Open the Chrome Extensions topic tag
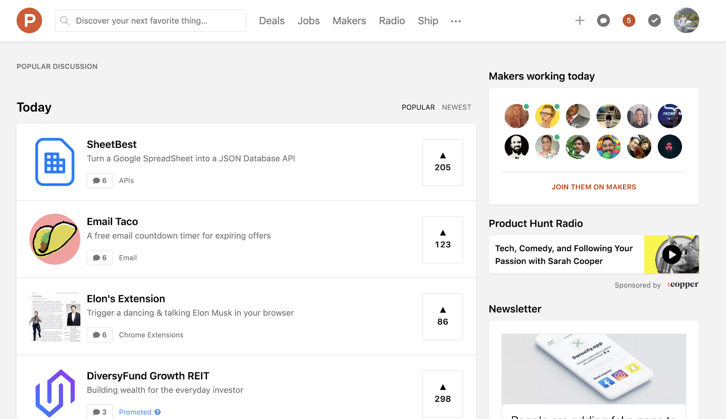This screenshot has width=726, height=419. [x=151, y=335]
